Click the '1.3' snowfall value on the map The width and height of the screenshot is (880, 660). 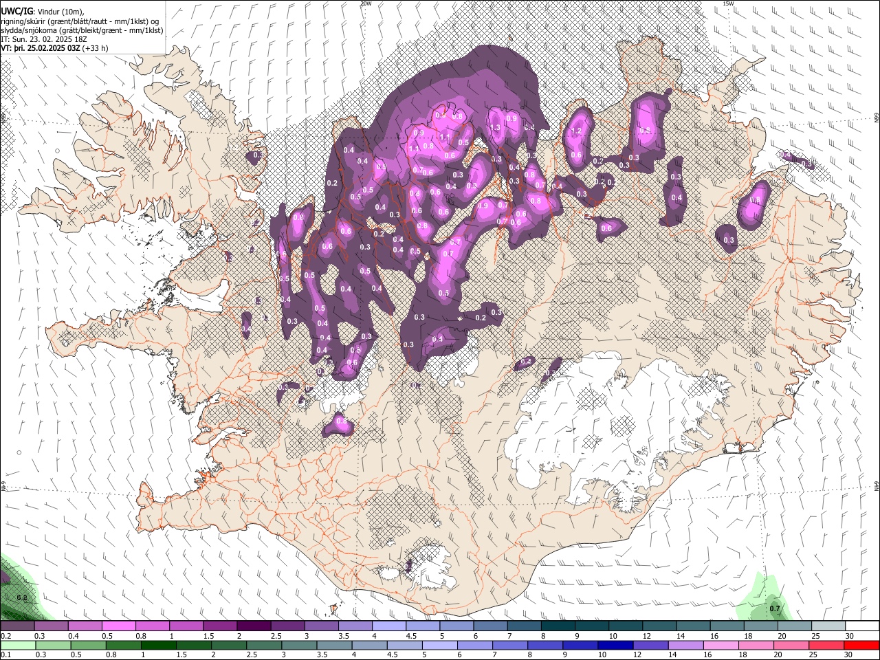(x=494, y=127)
